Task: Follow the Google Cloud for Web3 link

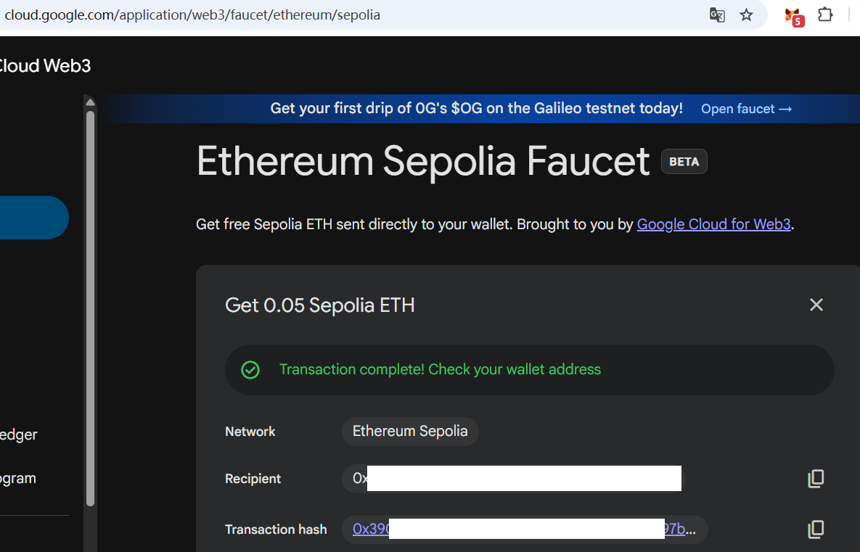Action: pos(713,224)
